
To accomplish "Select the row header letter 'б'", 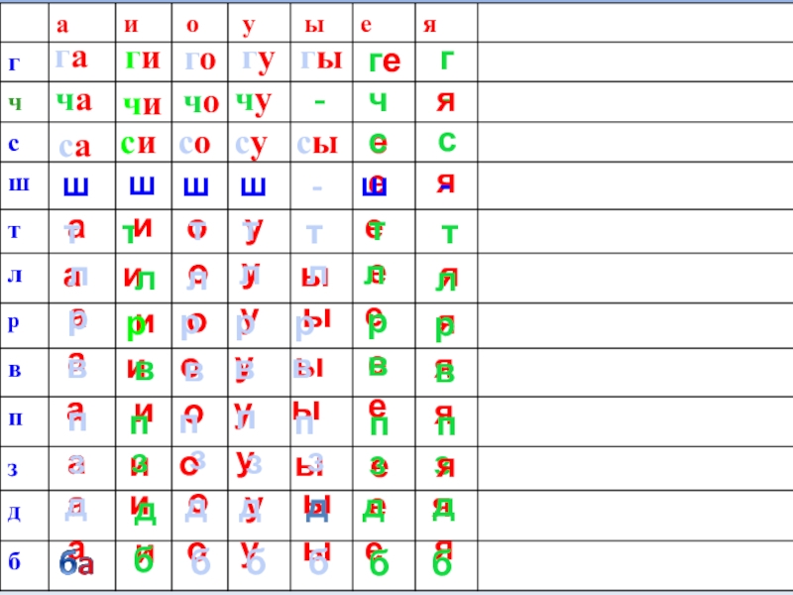I will tap(14, 560).
